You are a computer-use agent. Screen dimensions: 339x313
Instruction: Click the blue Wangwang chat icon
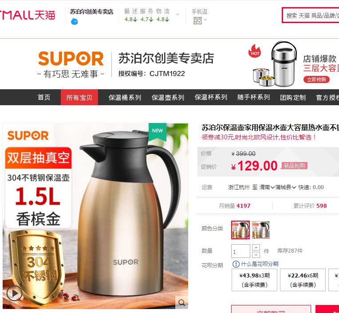75,21
